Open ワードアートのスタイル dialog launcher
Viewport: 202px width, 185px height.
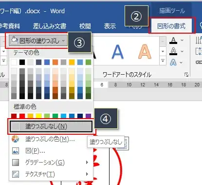click(x=186, y=75)
